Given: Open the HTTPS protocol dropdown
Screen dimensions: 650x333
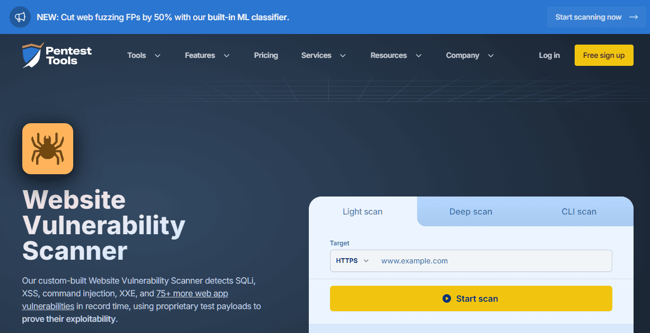Looking at the screenshot, I should [352, 261].
